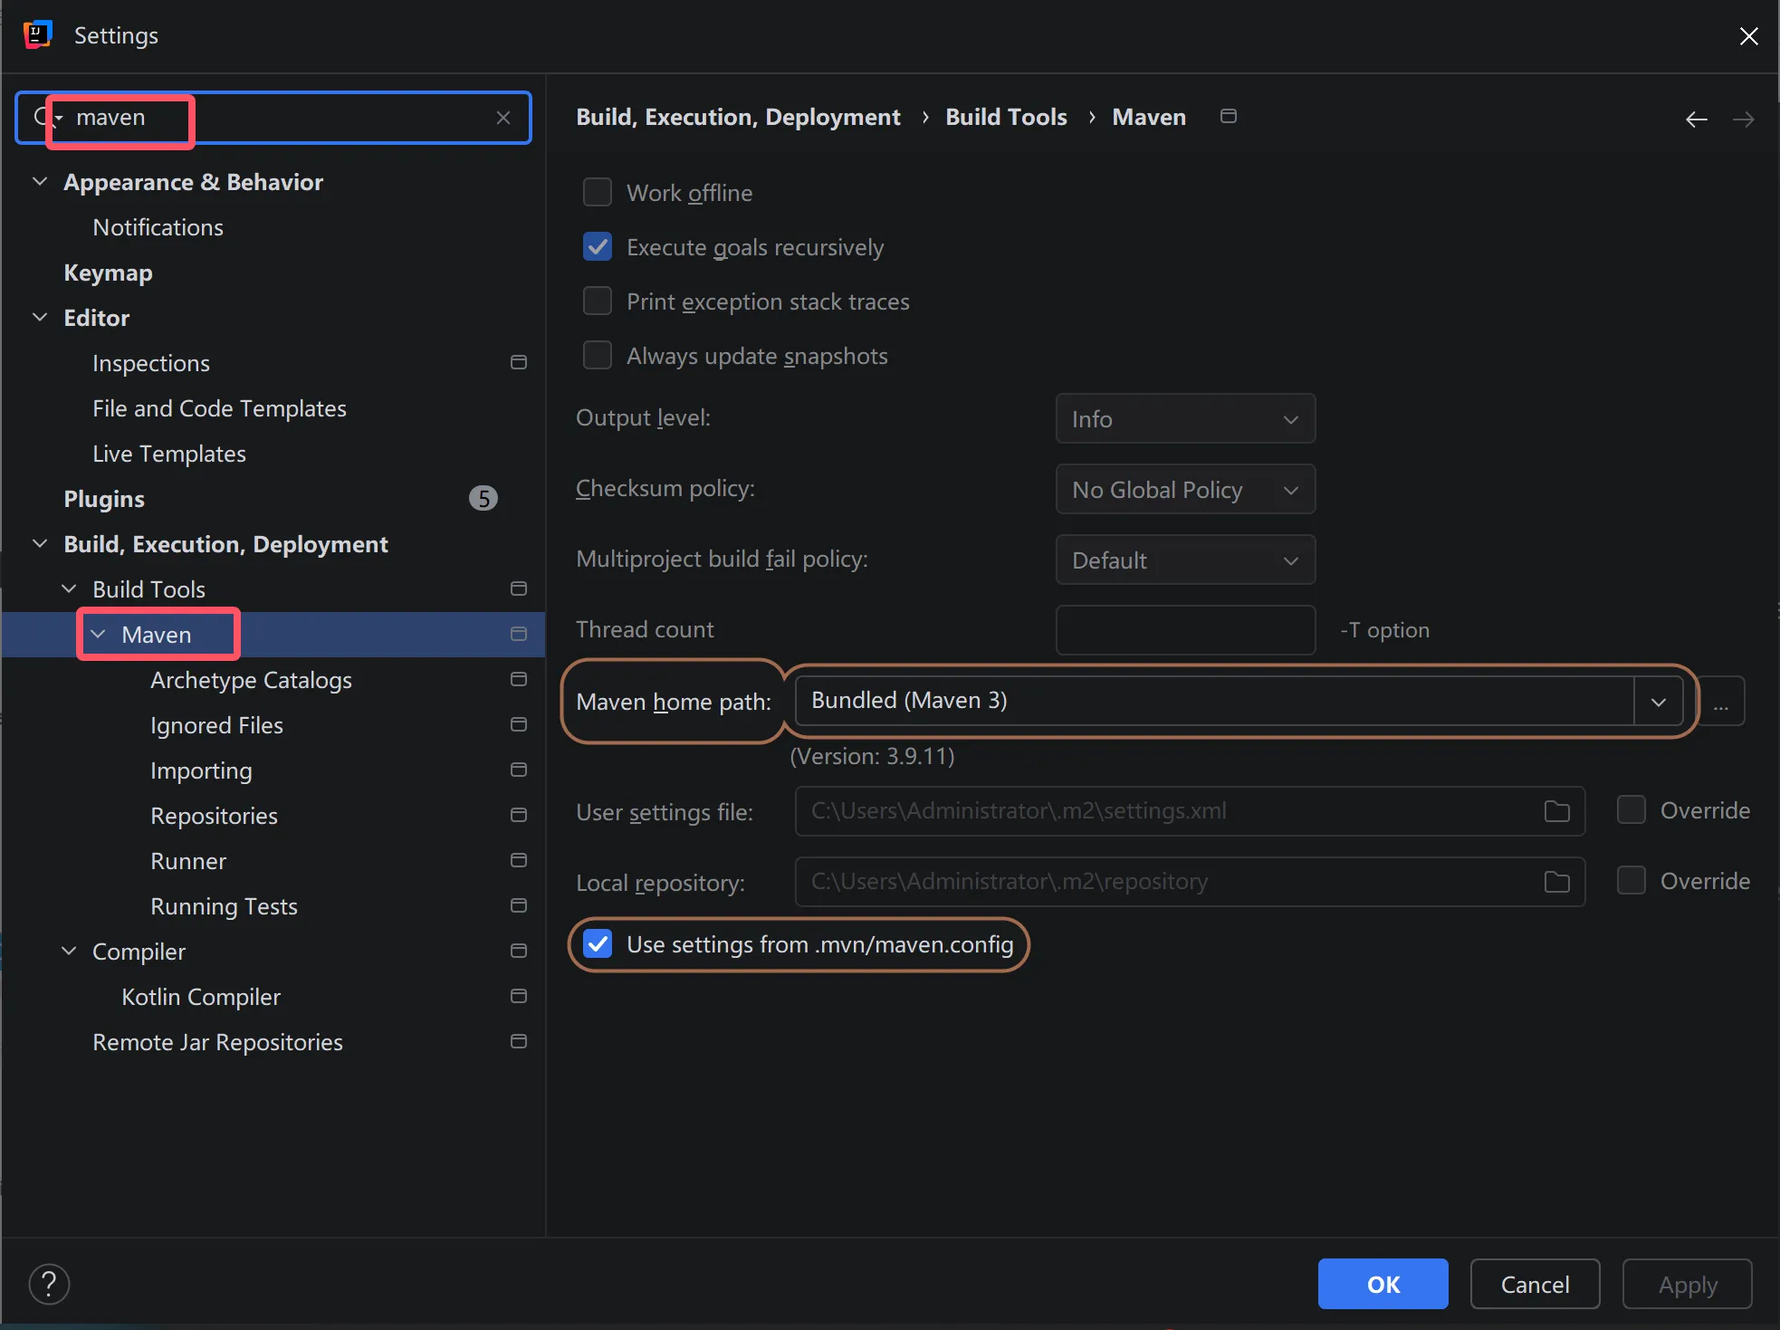Viewport: 1780px width, 1330px height.
Task: Click the Maven home path browse ellipsis
Action: 1720,702
